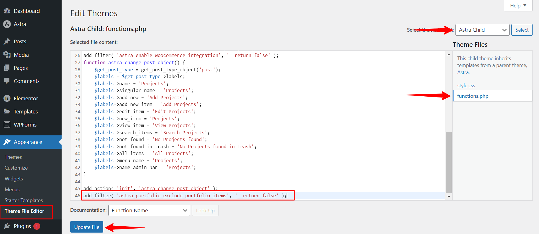
Task: Click code line 'function astra_change_post_object'
Action: tap(134, 62)
